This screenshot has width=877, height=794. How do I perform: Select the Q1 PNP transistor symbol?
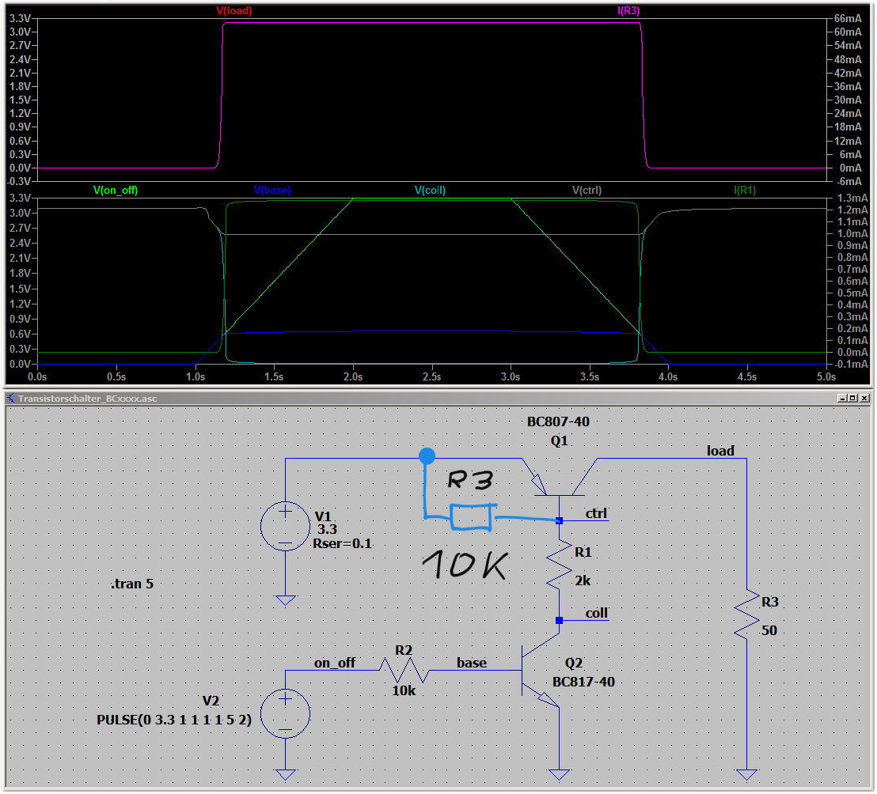pyautogui.click(x=560, y=477)
